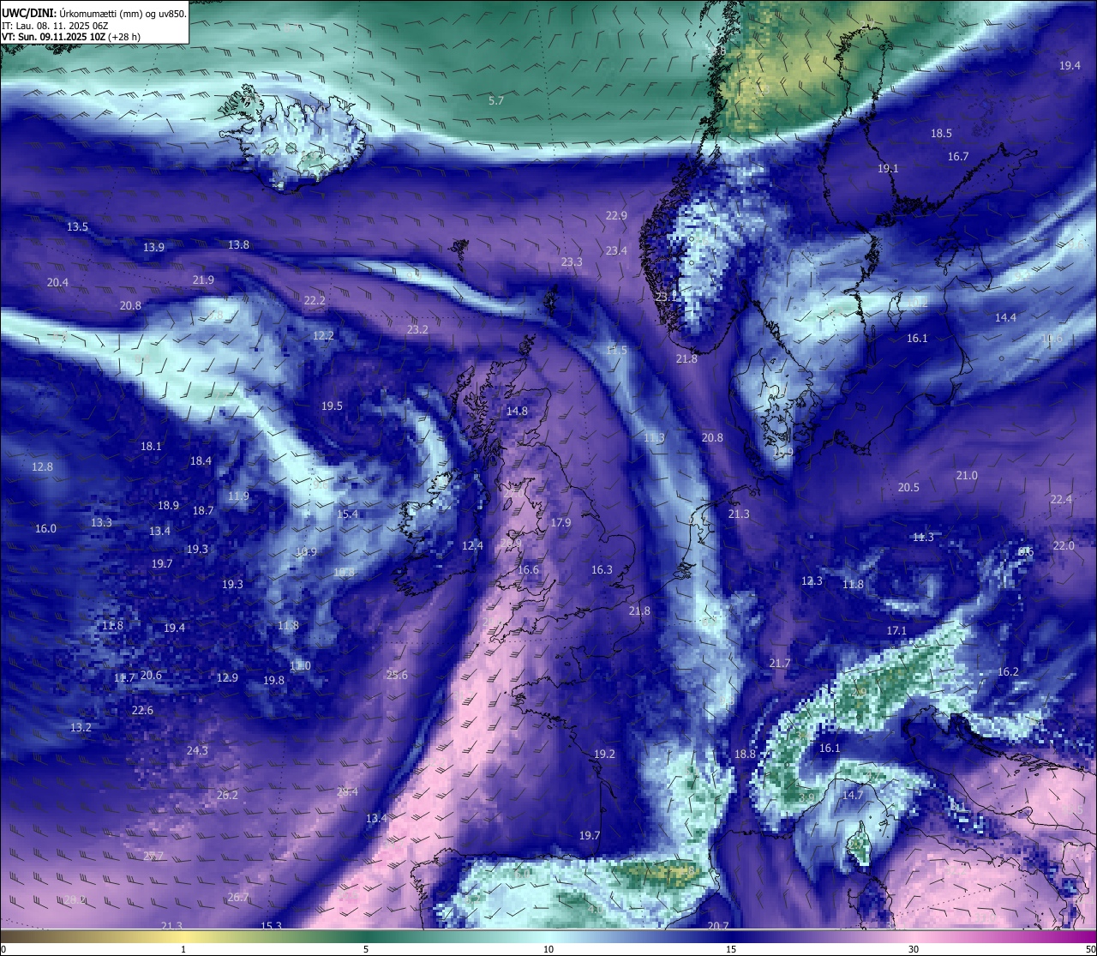Click the map value 15.3

(x=271, y=926)
